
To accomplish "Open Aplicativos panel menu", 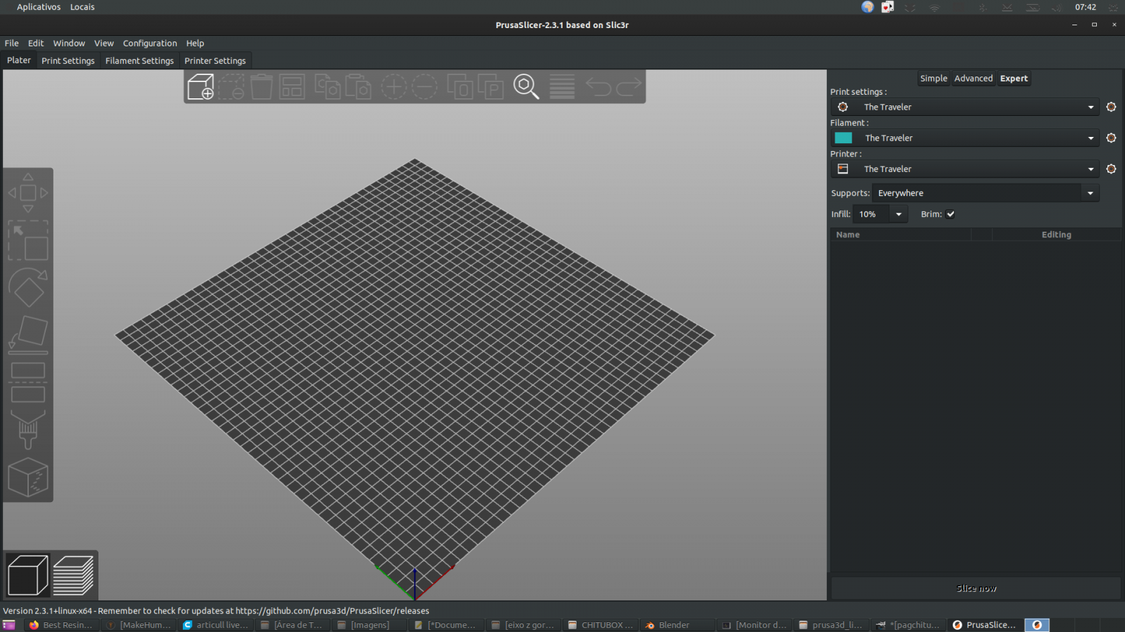I will [39, 7].
